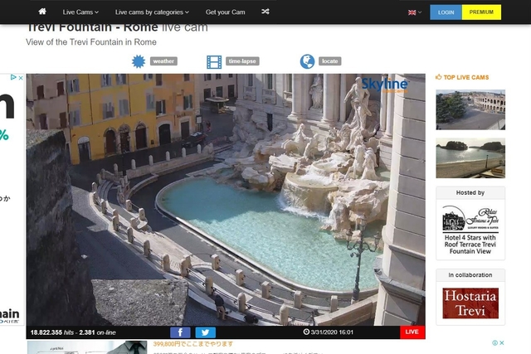
Task: Click the yellow PREMIUM button
Action: [481, 12]
